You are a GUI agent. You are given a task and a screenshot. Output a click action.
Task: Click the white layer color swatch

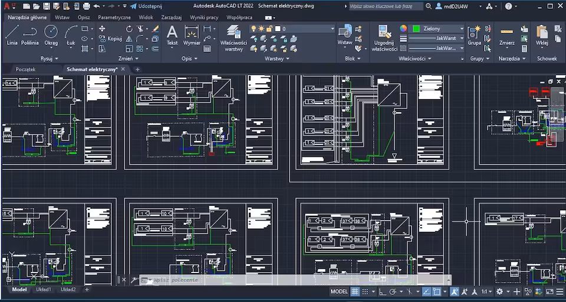tap(278, 28)
